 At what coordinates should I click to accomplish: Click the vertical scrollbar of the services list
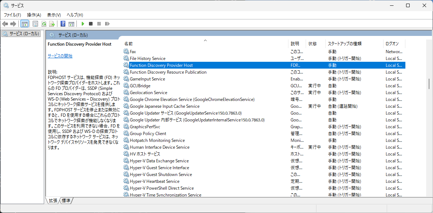[429, 118]
